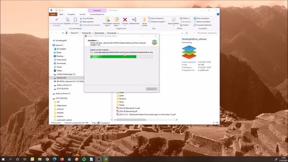Click Nichts auswählen in the ribbon
This screenshot has height=162, width=288.
click(x=202, y=22)
